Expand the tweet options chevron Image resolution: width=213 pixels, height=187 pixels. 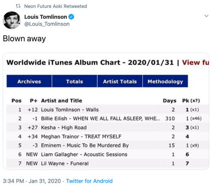206,16
